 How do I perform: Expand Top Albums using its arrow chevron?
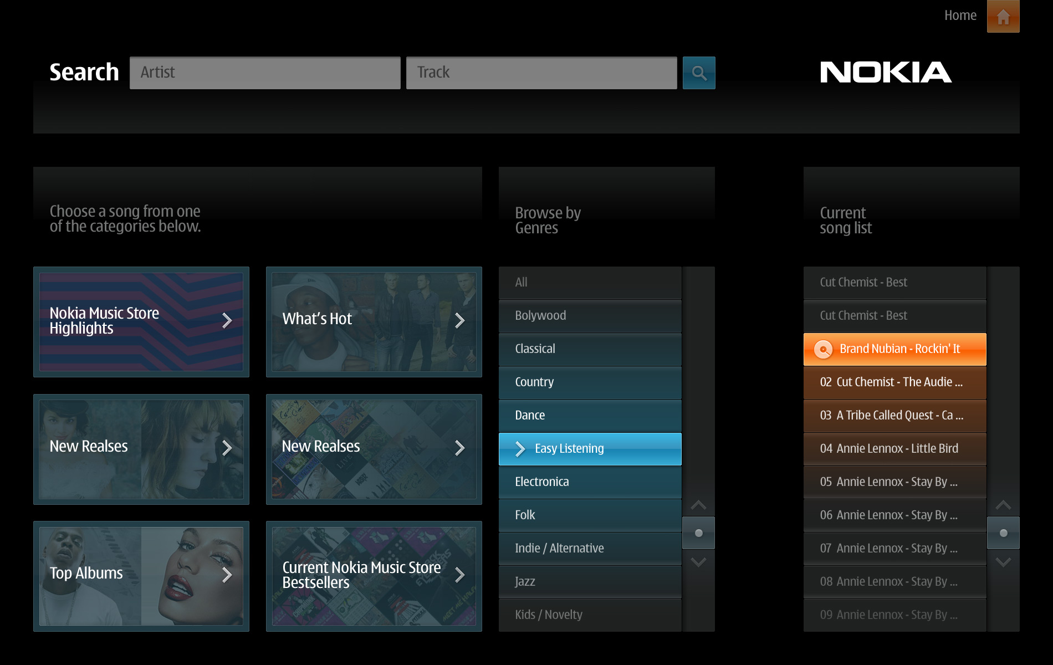(x=227, y=575)
